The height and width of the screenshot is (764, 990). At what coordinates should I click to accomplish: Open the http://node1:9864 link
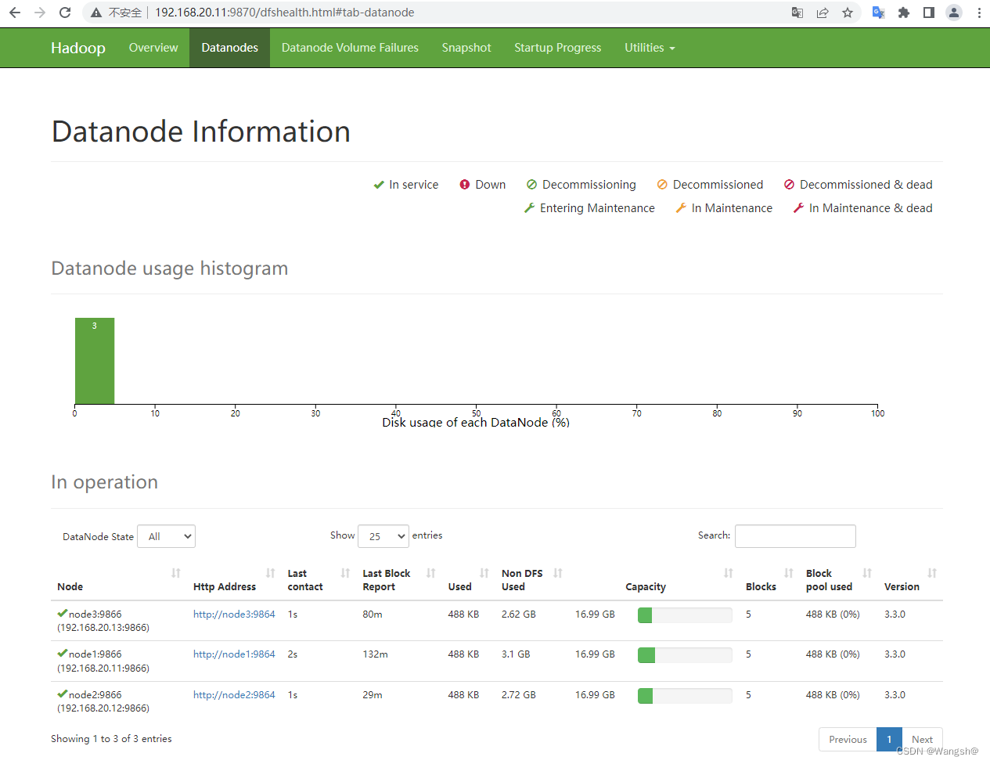click(234, 654)
